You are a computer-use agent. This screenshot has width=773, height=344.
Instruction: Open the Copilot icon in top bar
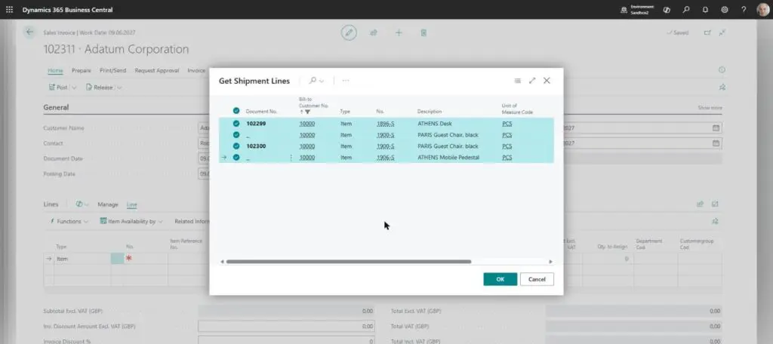[667, 9]
